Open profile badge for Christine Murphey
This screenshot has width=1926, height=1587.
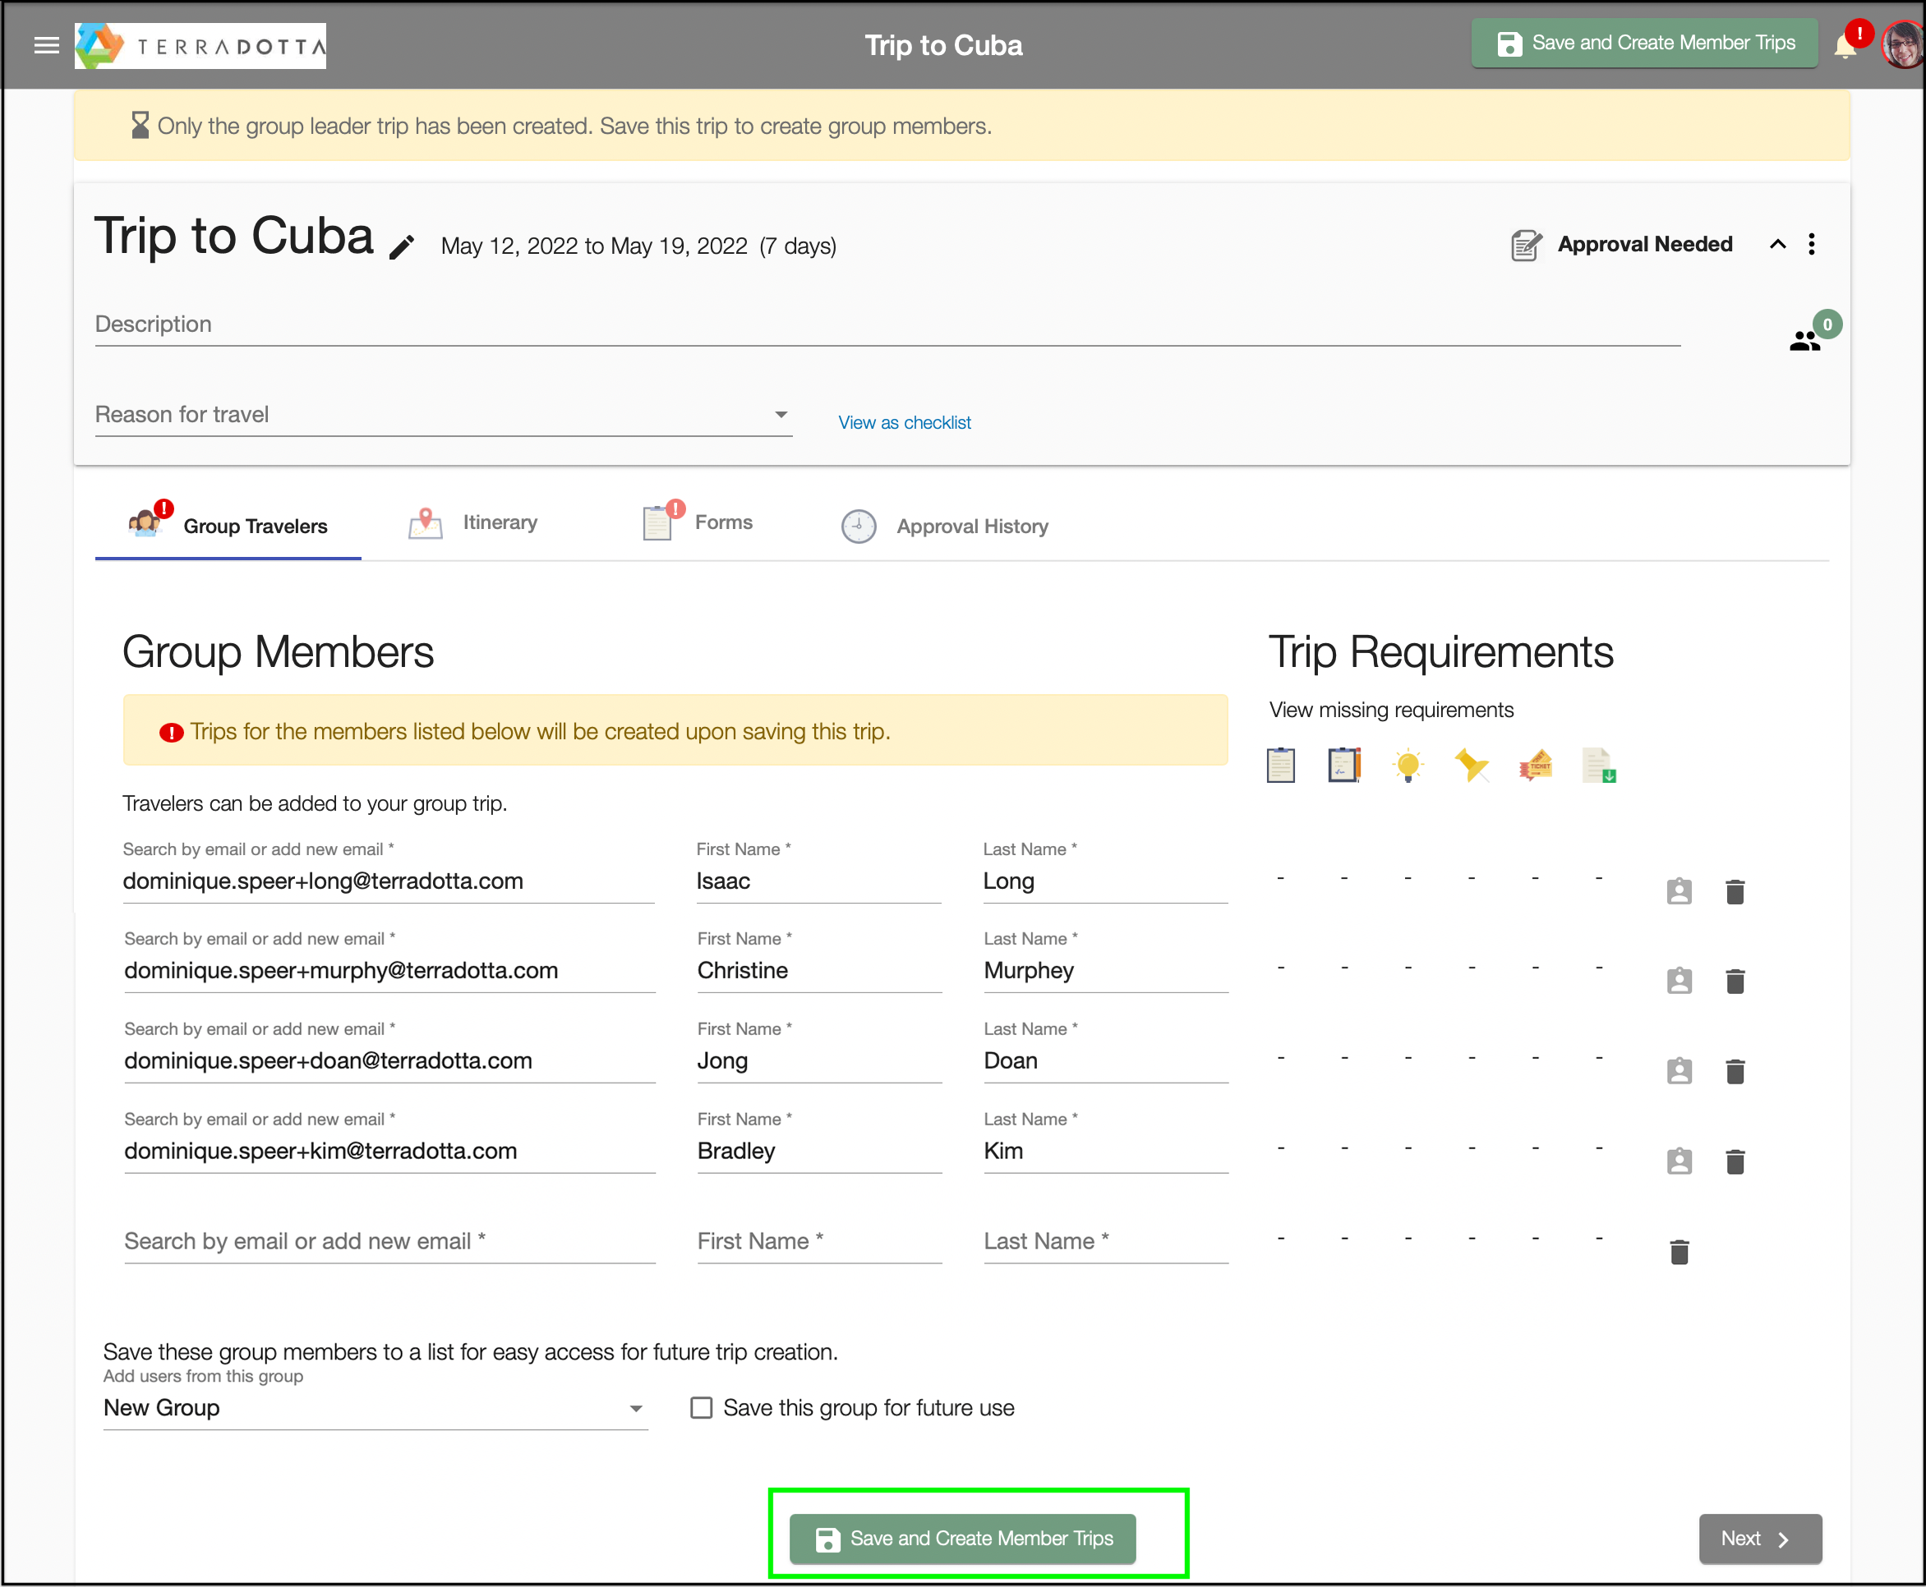1680,981
